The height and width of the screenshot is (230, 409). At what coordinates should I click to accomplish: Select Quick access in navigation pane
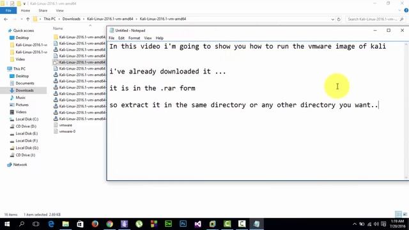pyautogui.click(x=24, y=31)
